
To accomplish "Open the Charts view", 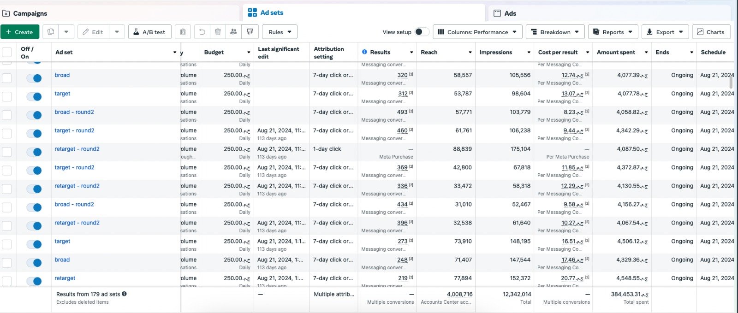I will click(x=711, y=32).
